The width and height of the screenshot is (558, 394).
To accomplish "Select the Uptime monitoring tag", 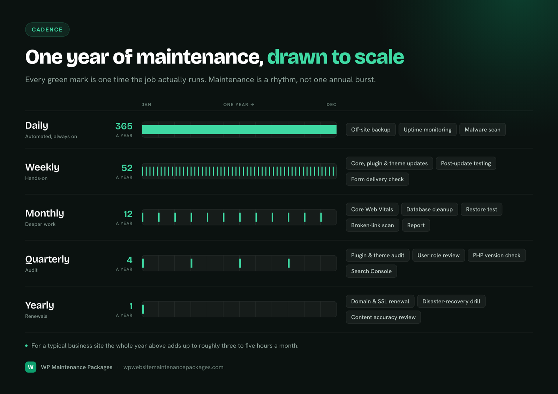I will (428, 130).
